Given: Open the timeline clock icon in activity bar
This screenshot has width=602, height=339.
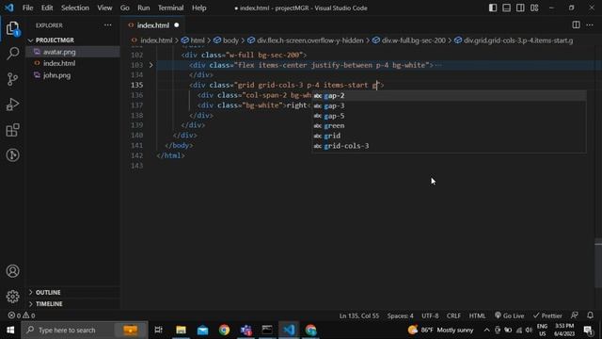Looking at the screenshot, I should 12,154.
